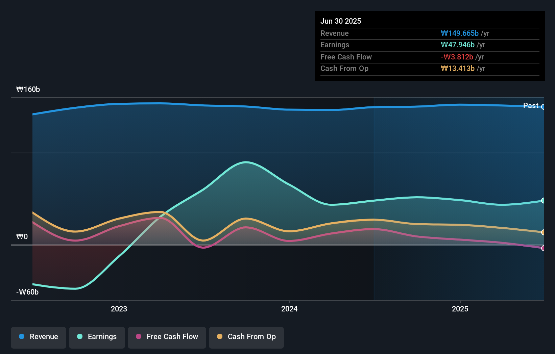Click the teal Earnings legend dot
Image resolution: width=555 pixels, height=354 pixels.
click(x=80, y=336)
